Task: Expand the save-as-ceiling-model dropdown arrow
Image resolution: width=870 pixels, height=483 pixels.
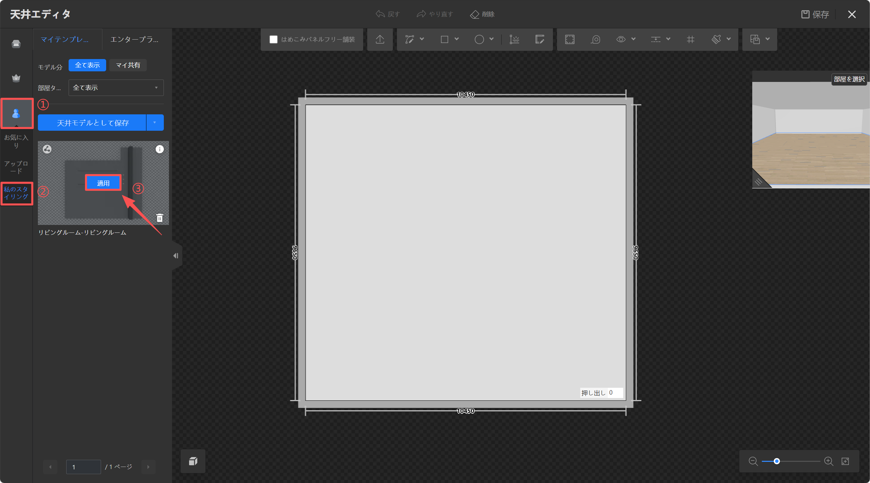Action: pyautogui.click(x=155, y=123)
